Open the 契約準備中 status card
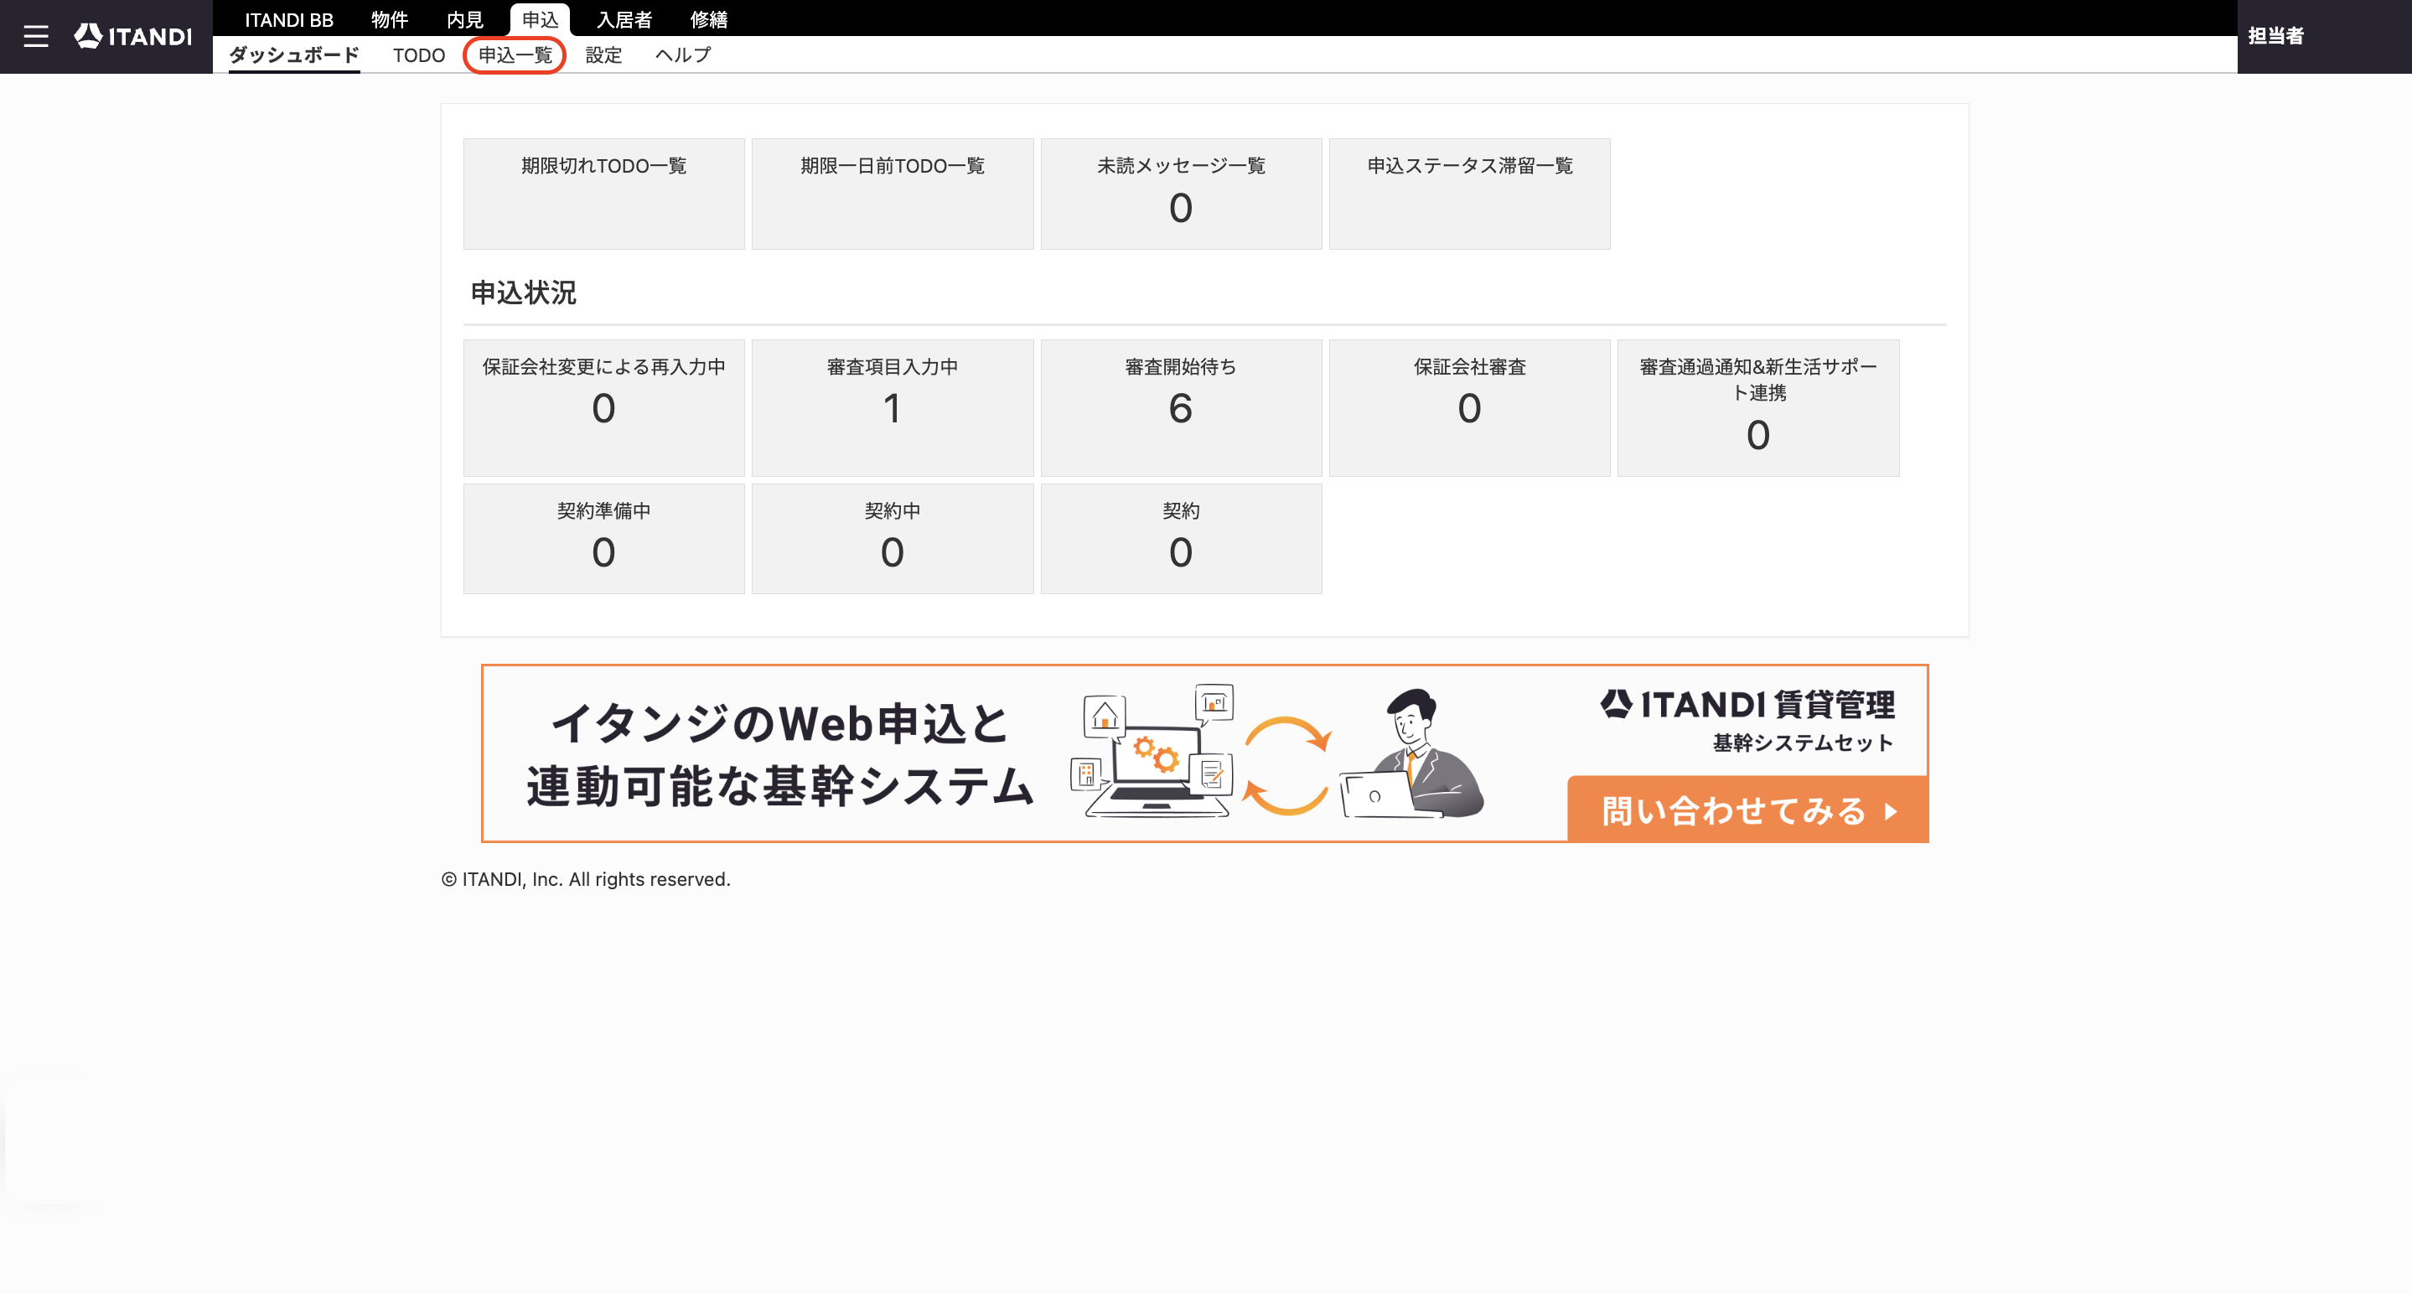The height and width of the screenshot is (1294, 2412). pyautogui.click(x=604, y=538)
